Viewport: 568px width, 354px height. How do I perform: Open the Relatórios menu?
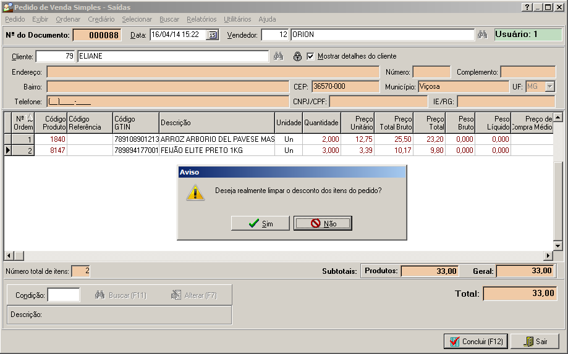(x=201, y=19)
